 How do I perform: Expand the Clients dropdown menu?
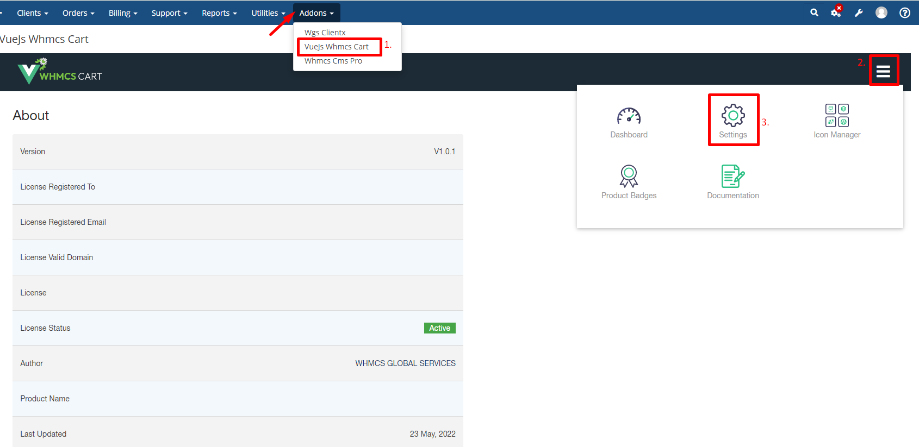pos(33,13)
